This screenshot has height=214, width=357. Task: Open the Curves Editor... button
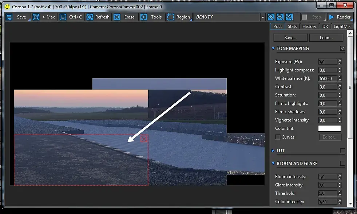(x=330, y=137)
